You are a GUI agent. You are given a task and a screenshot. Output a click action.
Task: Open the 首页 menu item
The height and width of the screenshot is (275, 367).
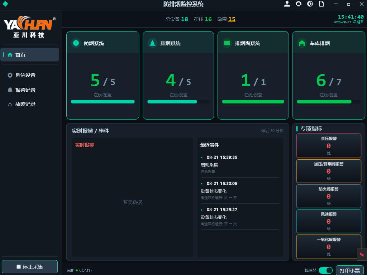coord(30,54)
